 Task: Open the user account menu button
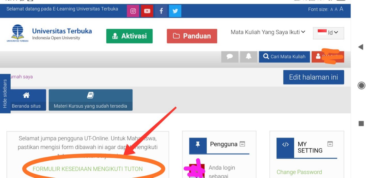pos(328,57)
